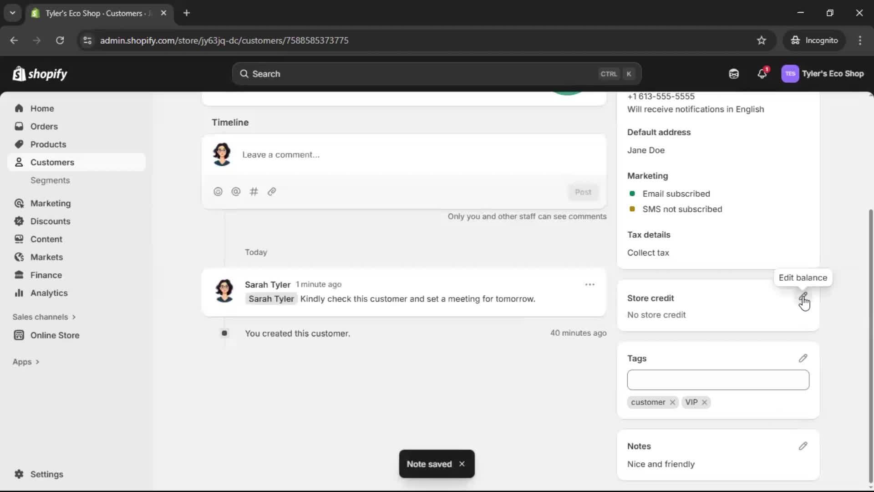This screenshot has height=492, width=874.
Task: Open the browser tab search dropdown
Action: coord(12,13)
